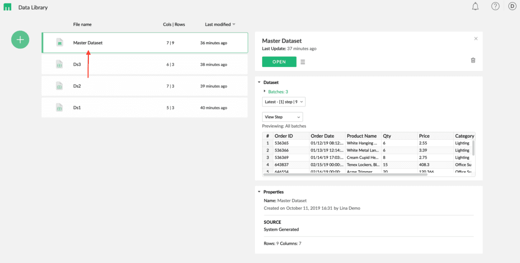Click the Ds3 dataset file icon
Image resolution: width=520 pixels, height=263 pixels.
[59, 64]
